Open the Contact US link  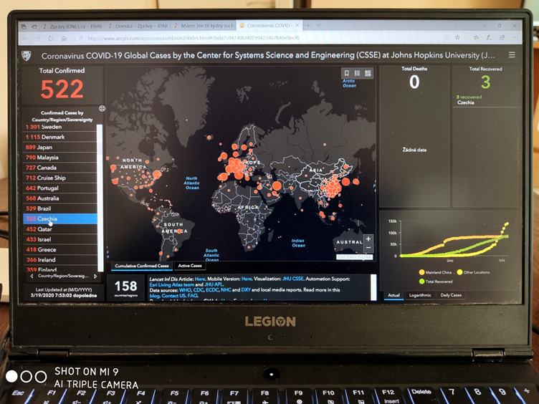pyautogui.click(x=174, y=295)
